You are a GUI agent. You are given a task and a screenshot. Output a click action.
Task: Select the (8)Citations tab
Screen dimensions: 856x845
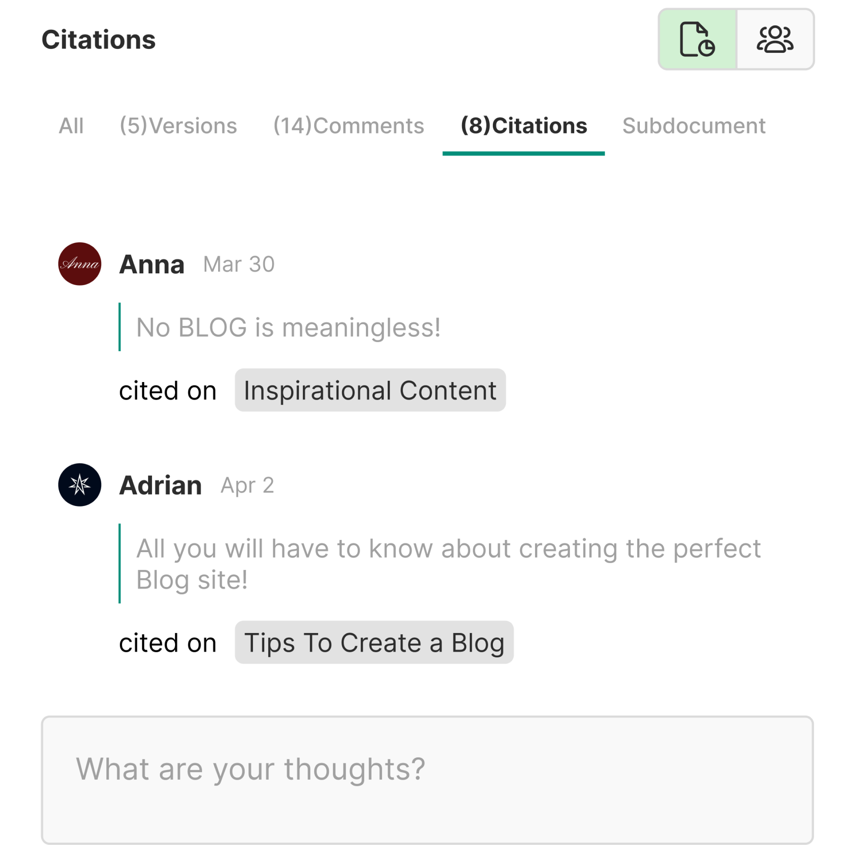tap(524, 126)
